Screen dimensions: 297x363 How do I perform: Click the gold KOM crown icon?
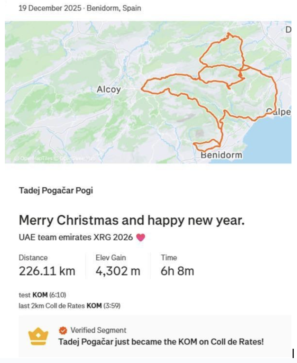point(38,336)
